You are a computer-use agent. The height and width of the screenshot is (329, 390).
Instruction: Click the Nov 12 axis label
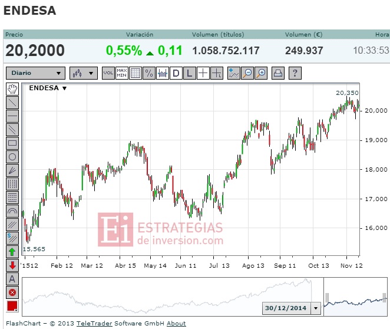[352, 266]
